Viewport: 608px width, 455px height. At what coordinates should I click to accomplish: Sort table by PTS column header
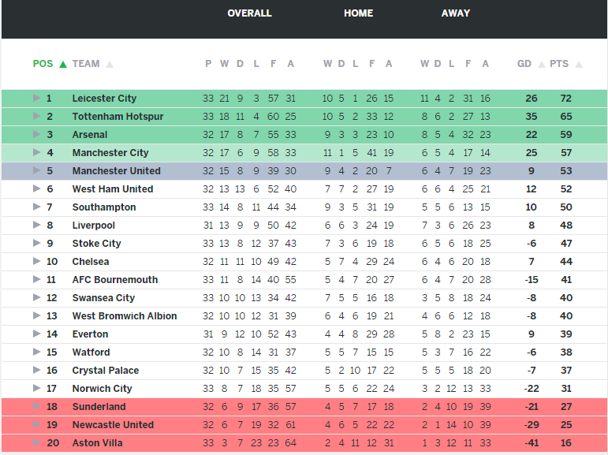(559, 64)
